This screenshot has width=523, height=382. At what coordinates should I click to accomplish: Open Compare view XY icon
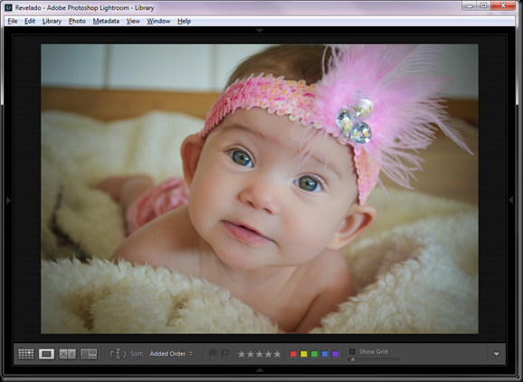[67, 354]
